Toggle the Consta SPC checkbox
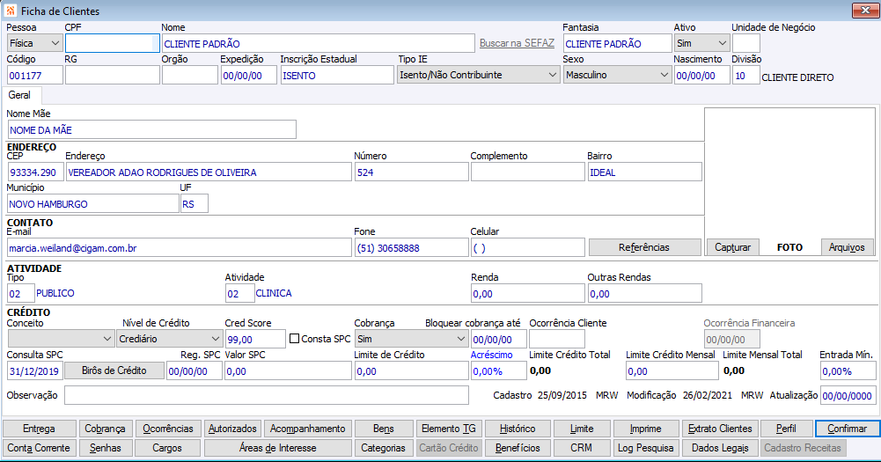The height and width of the screenshot is (462, 881). [296, 339]
